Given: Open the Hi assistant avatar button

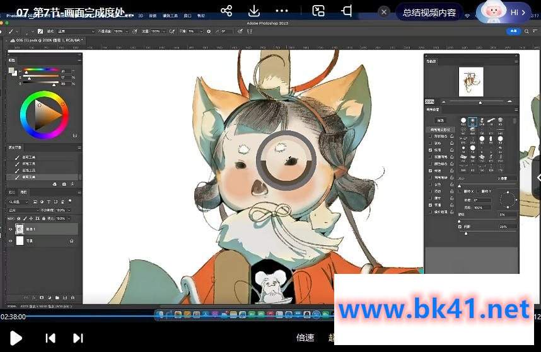Looking at the screenshot, I should pos(503,13).
